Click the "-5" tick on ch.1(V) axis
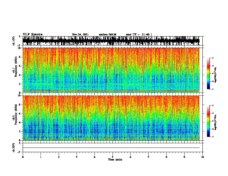The width and height of the screenshot is (228, 176). [19, 45]
